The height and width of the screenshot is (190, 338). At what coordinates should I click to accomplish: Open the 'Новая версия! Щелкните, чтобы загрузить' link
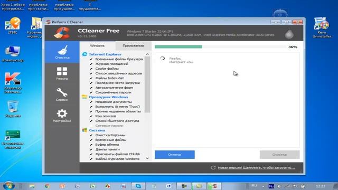[x=256, y=167]
